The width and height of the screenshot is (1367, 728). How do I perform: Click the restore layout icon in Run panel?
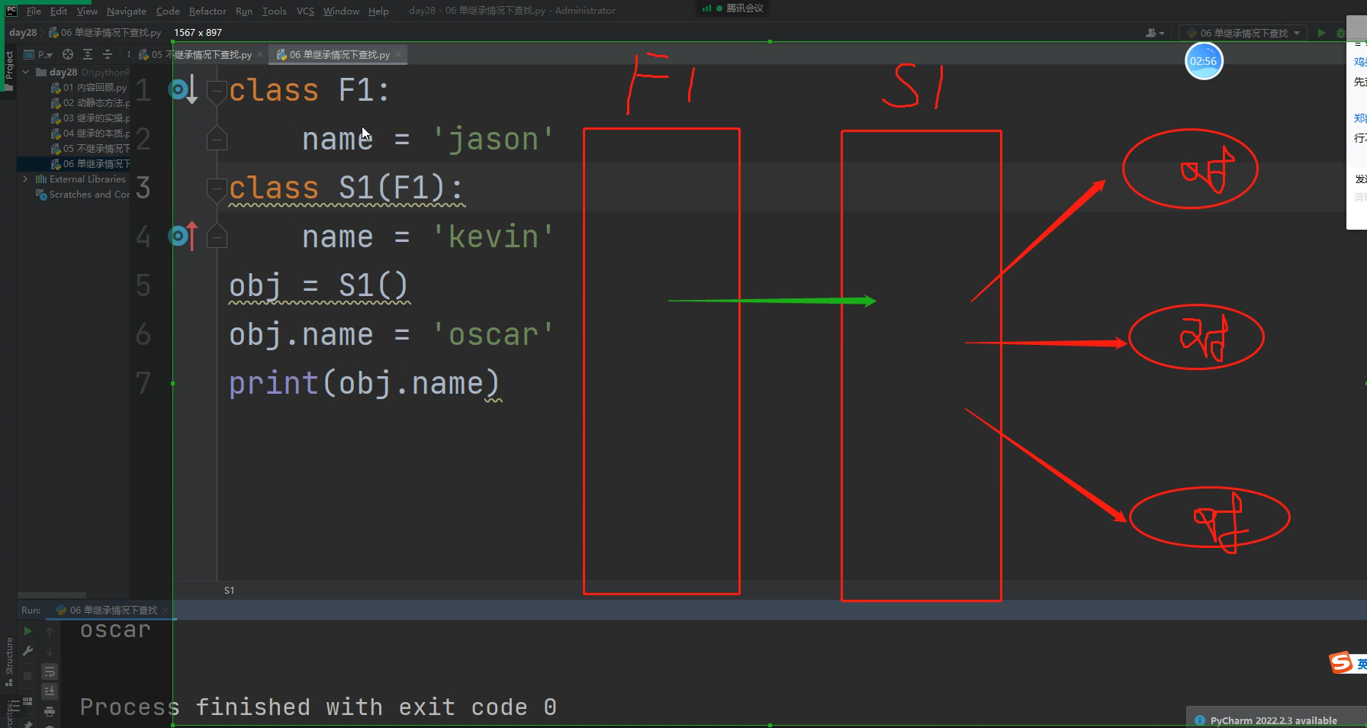[x=27, y=701]
